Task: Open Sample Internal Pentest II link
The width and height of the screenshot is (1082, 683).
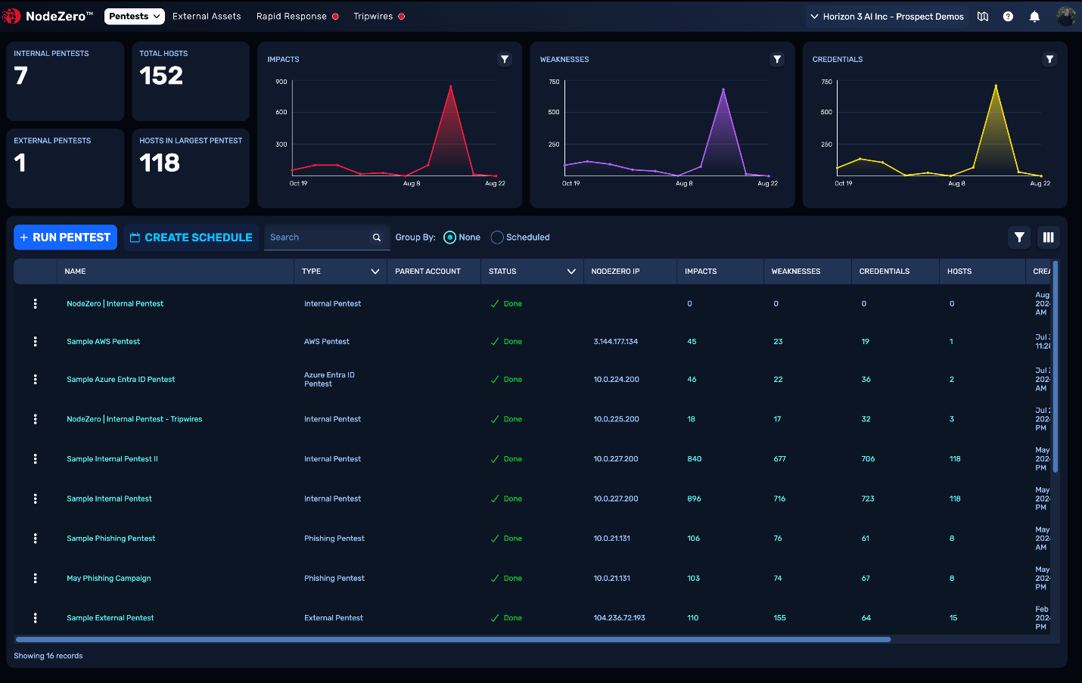Action: [112, 458]
